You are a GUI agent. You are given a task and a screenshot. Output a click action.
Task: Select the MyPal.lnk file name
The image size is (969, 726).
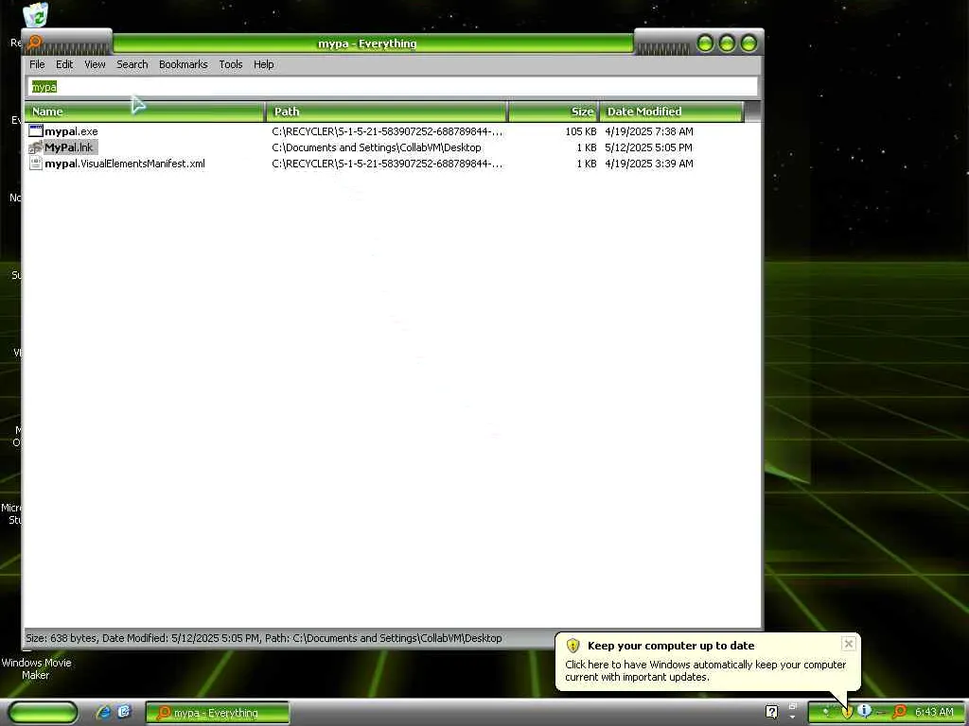point(68,147)
